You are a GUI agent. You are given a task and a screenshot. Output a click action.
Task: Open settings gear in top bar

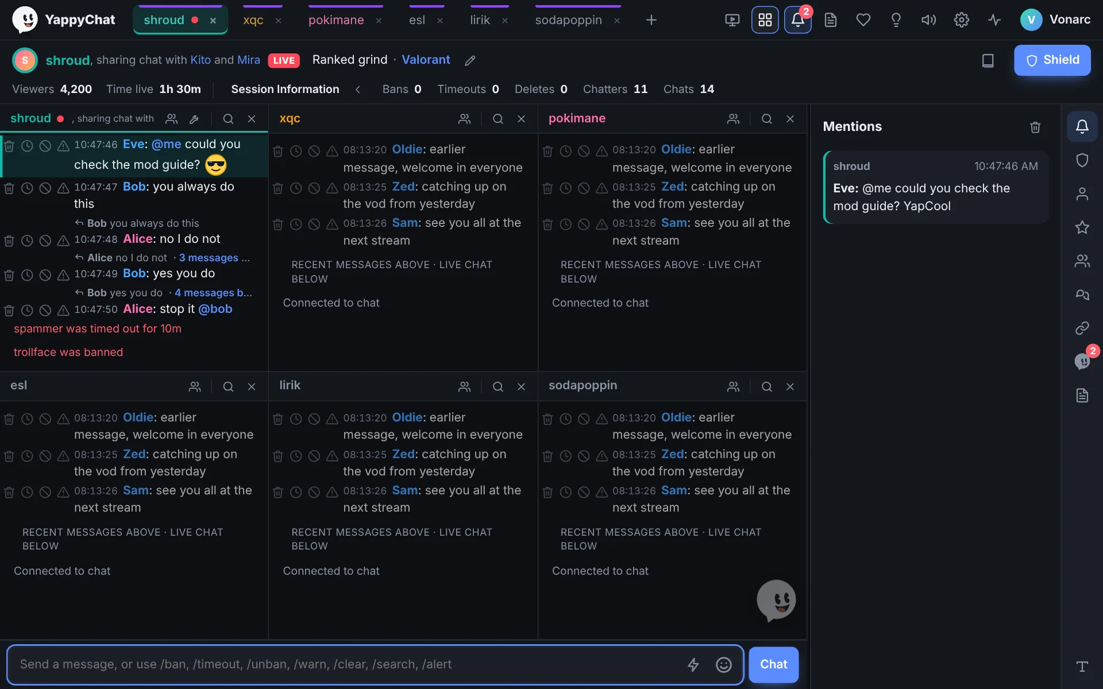pos(961,20)
